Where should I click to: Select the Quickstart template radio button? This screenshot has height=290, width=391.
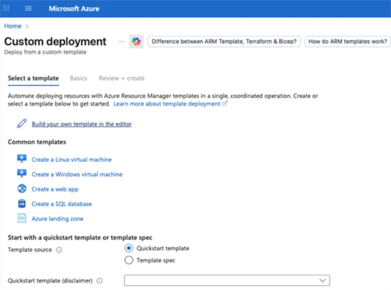pos(128,248)
